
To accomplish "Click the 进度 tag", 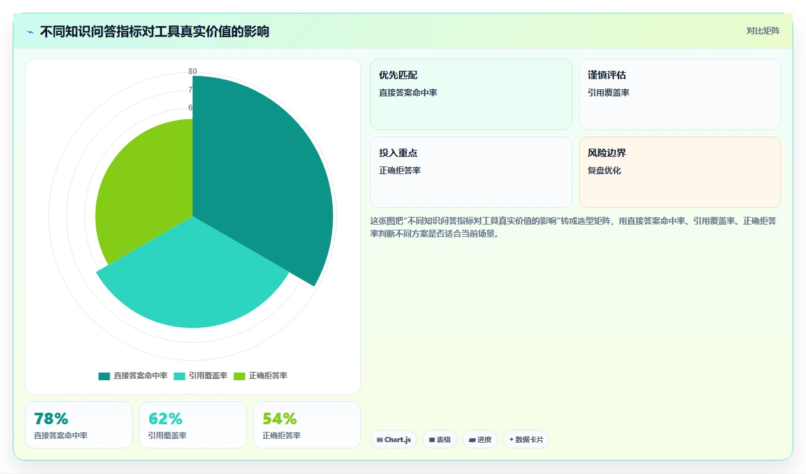I will click(x=480, y=440).
